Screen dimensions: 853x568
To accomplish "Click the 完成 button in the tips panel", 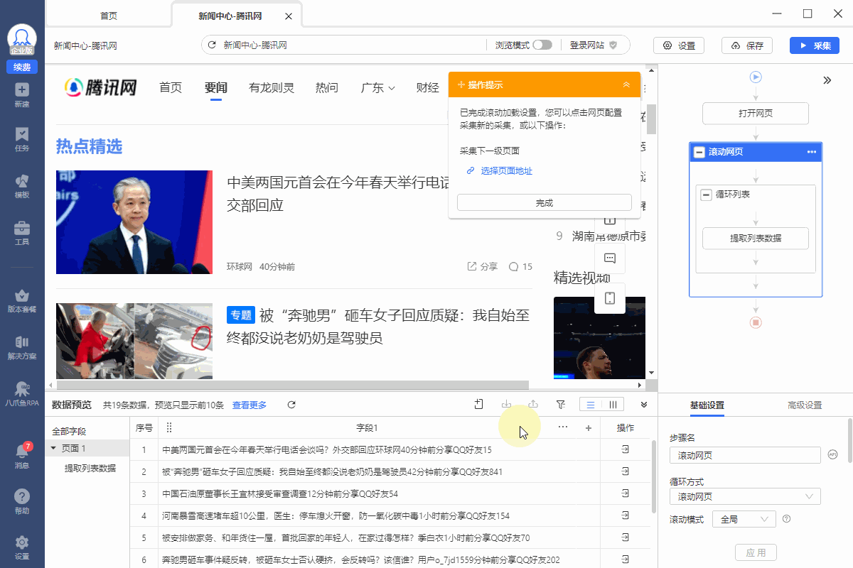I will [544, 202].
